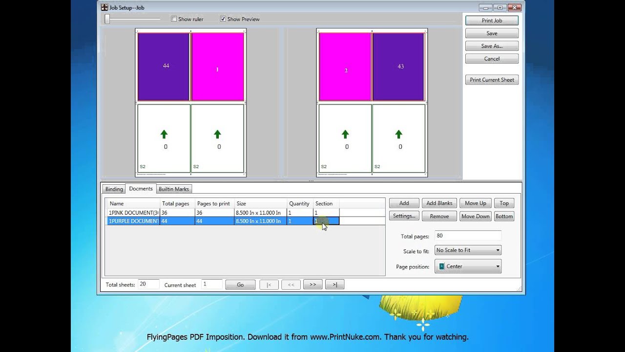Go to first sheet button
This screenshot has width=625, height=352.
tap(269, 285)
